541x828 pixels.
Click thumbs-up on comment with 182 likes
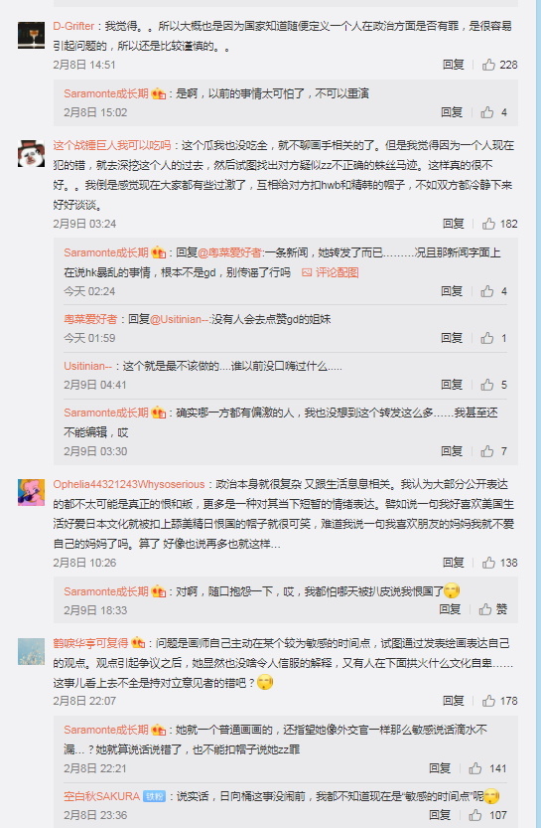pyautogui.click(x=499, y=224)
